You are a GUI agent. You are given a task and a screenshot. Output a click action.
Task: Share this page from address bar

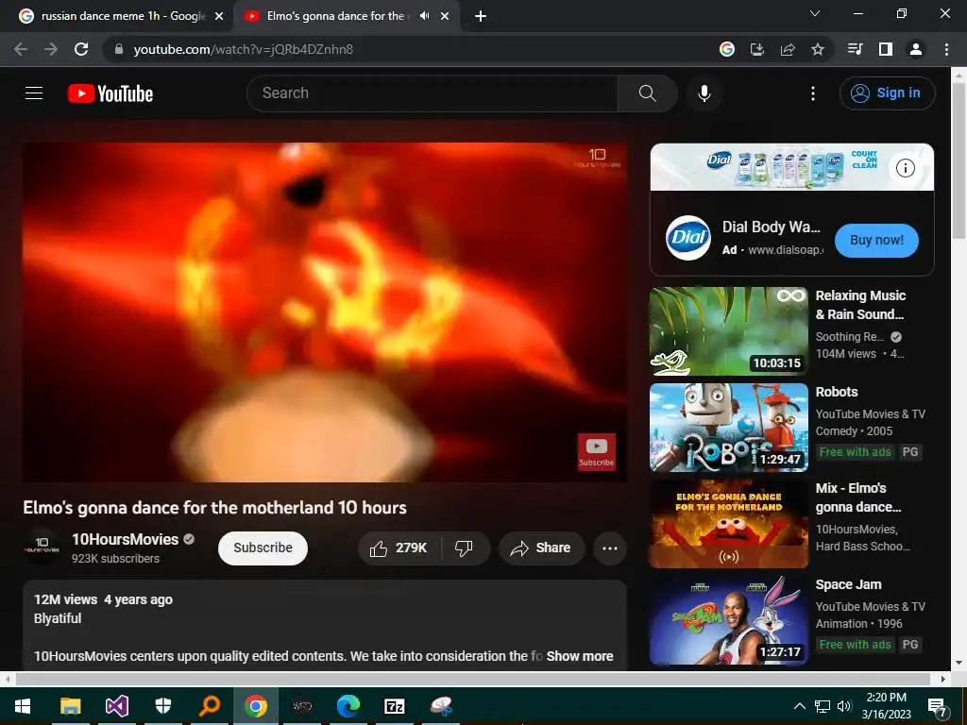[788, 49]
